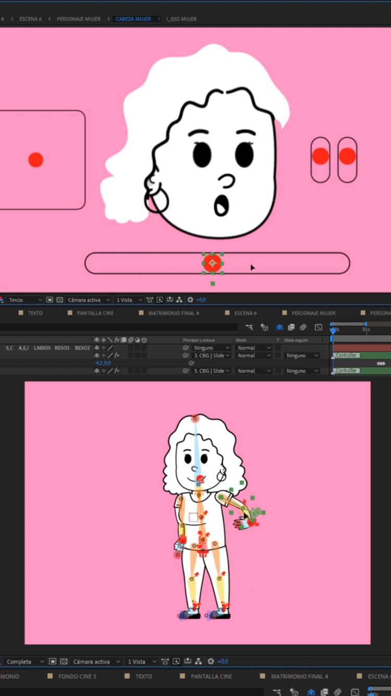Toggle transparency grid in upper viewer
391x696 pixels.
[x=59, y=300]
